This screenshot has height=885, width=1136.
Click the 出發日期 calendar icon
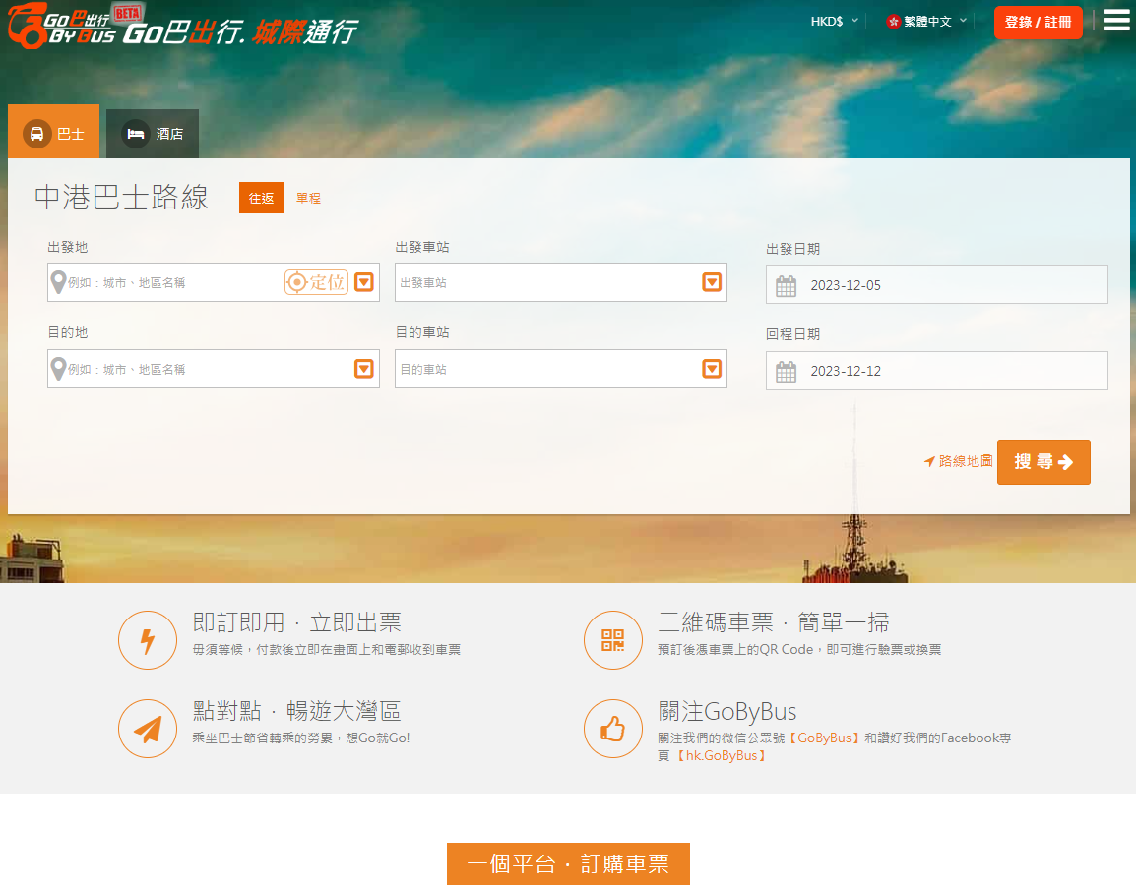(786, 286)
